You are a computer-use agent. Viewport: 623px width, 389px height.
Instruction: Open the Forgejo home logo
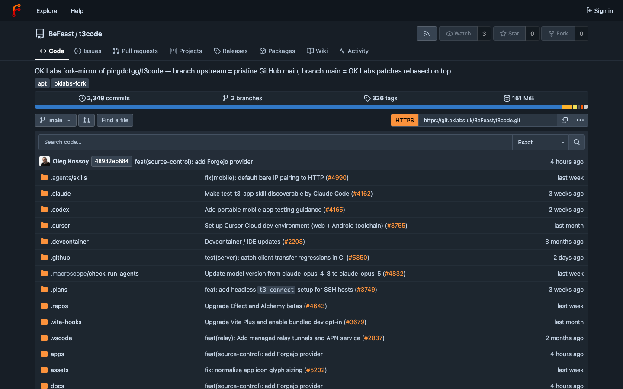pyautogui.click(x=16, y=10)
